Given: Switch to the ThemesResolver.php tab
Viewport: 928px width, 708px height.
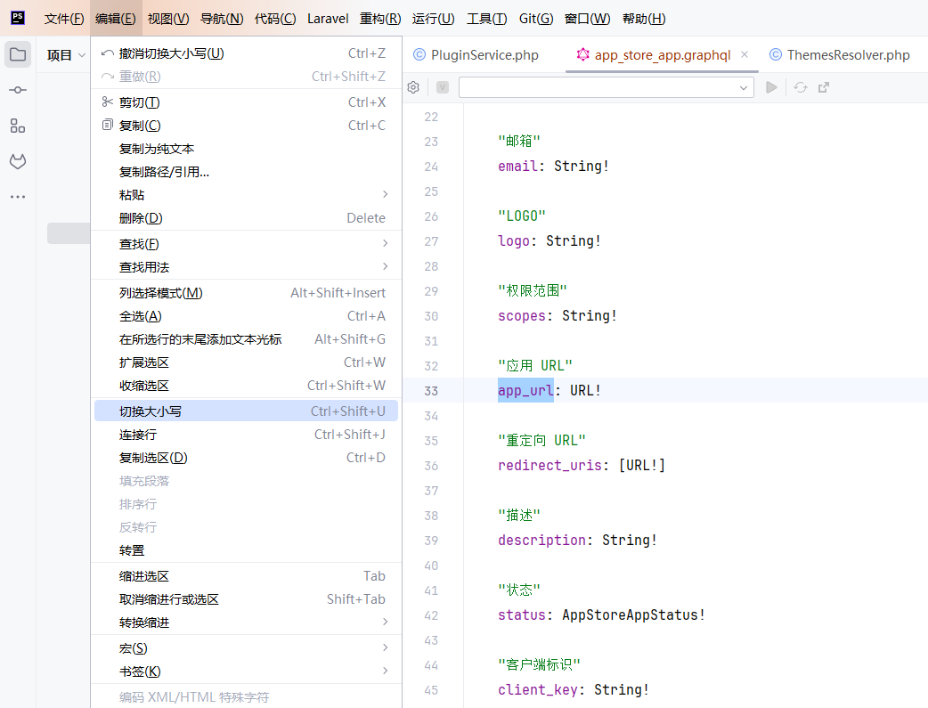Looking at the screenshot, I should point(847,55).
